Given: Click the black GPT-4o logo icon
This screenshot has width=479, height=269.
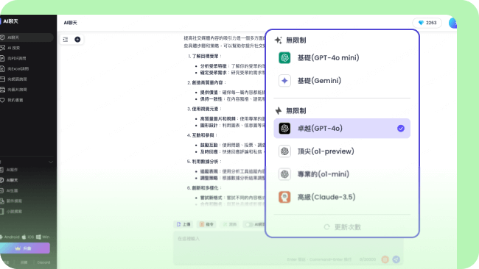Looking at the screenshot, I should pos(284,129).
